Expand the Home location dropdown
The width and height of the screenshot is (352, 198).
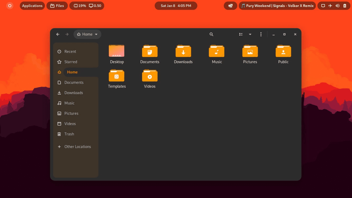pyautogui.click(x=87, y=34)
